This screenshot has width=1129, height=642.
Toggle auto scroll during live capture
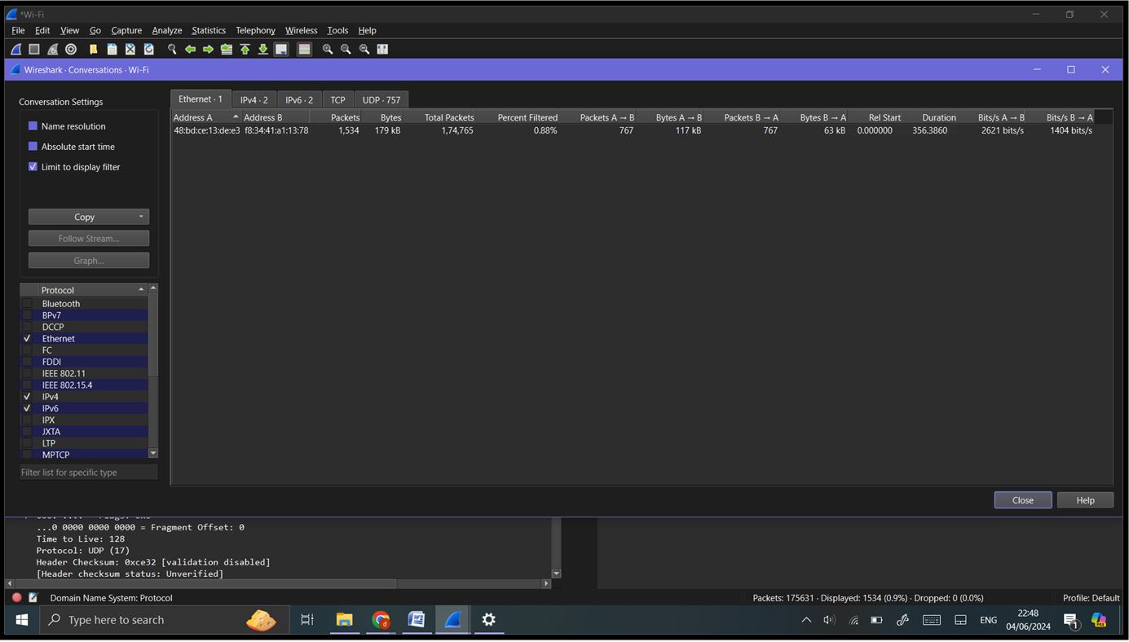pyautogui.click(x=280, y=49)
